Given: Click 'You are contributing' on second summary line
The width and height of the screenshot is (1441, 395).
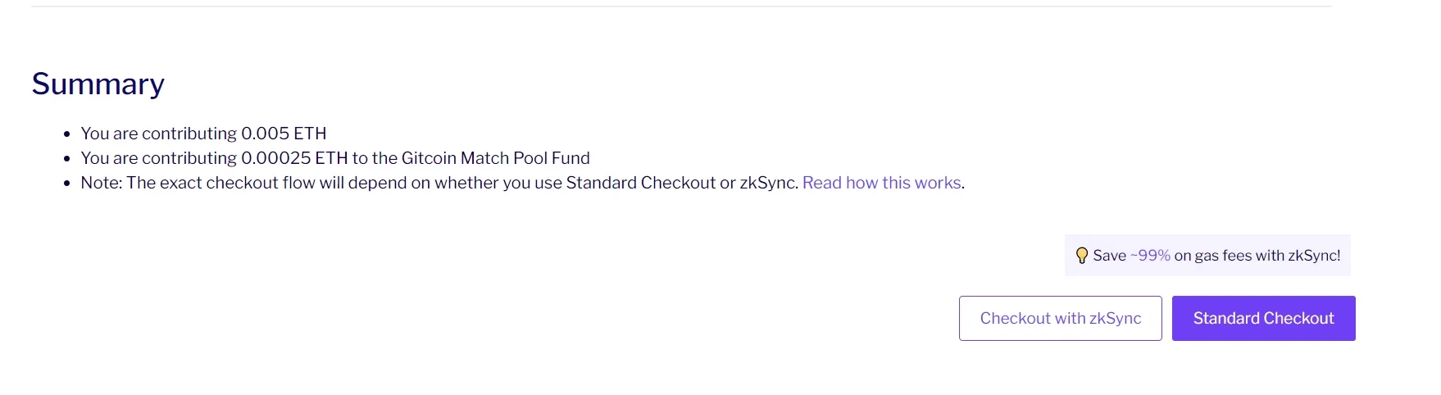Looking at the screenshot, I should (x=158, y=158).
